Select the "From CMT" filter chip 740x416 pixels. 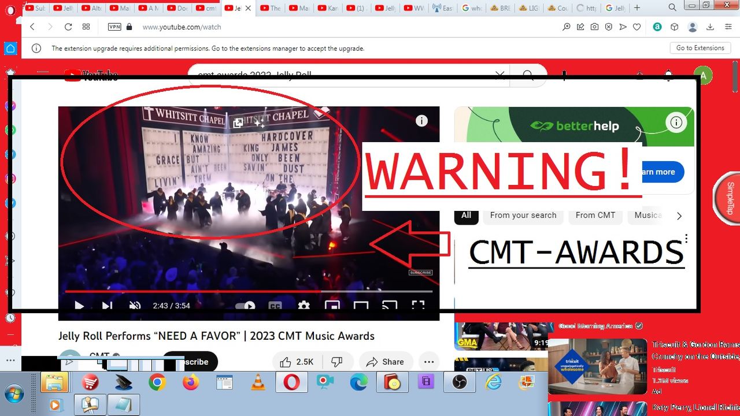[x=595, y=215]
